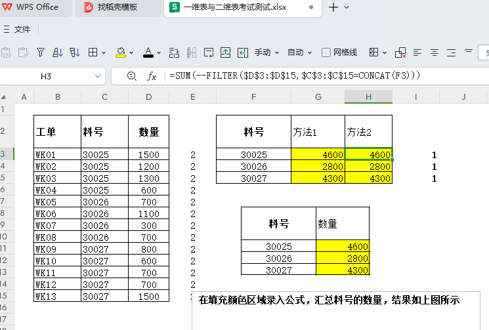Click the Name Box showing H3
The height and width of the screenshot is (330, 489).
(x=46, y=76)
